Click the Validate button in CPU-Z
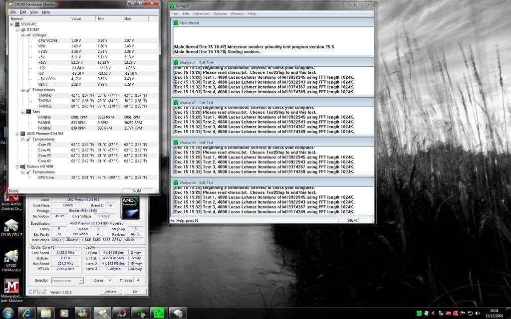The height and width of the screenshot is (319, 511). (110, 292)
